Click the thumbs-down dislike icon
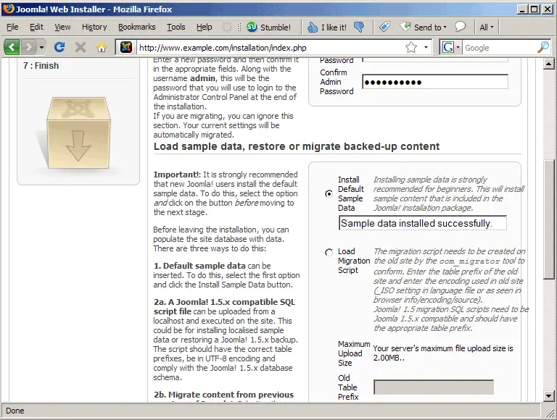The width and height of the screenshot is (557, 420). 359,27
